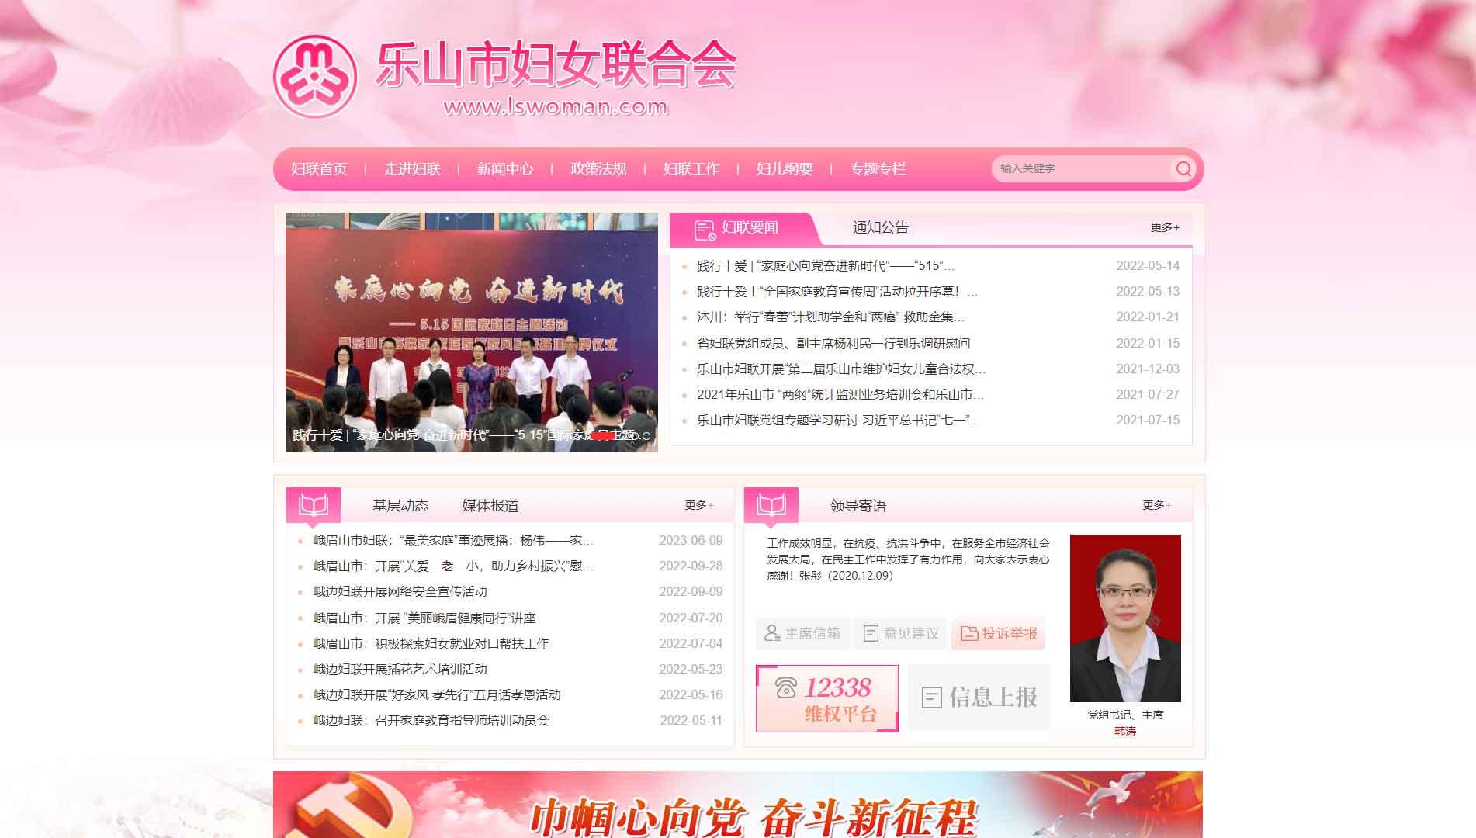
Task: Click the note icon on 意见建议
Action: [871, 634]
